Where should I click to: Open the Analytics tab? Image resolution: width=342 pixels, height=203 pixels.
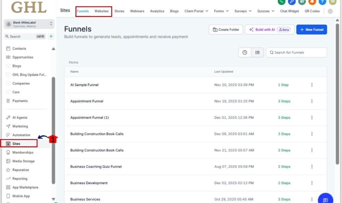point(157,11)
